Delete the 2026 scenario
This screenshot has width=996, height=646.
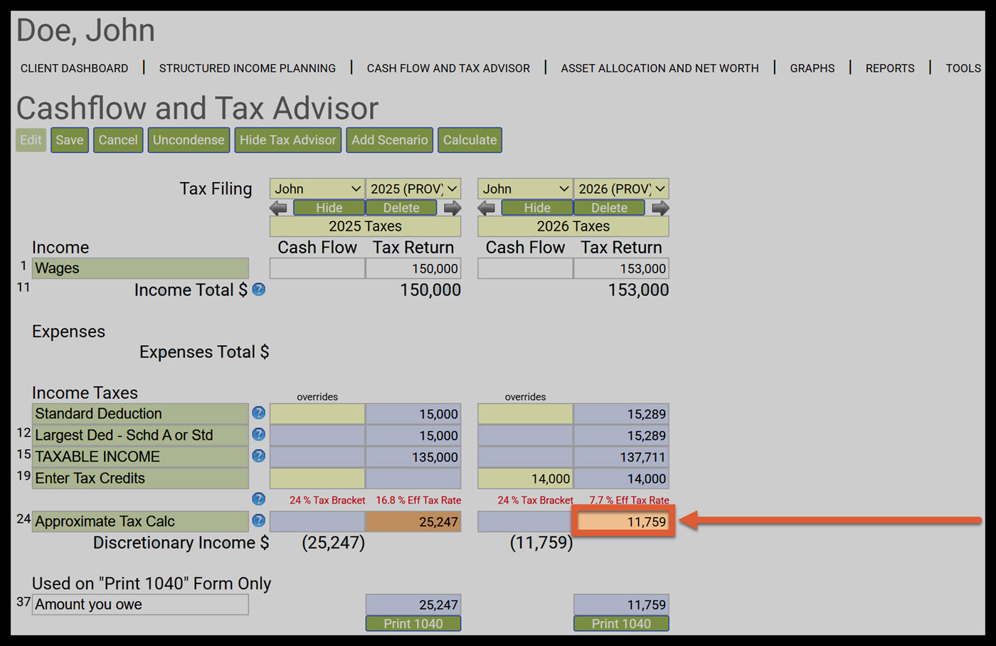pos(610,208)
